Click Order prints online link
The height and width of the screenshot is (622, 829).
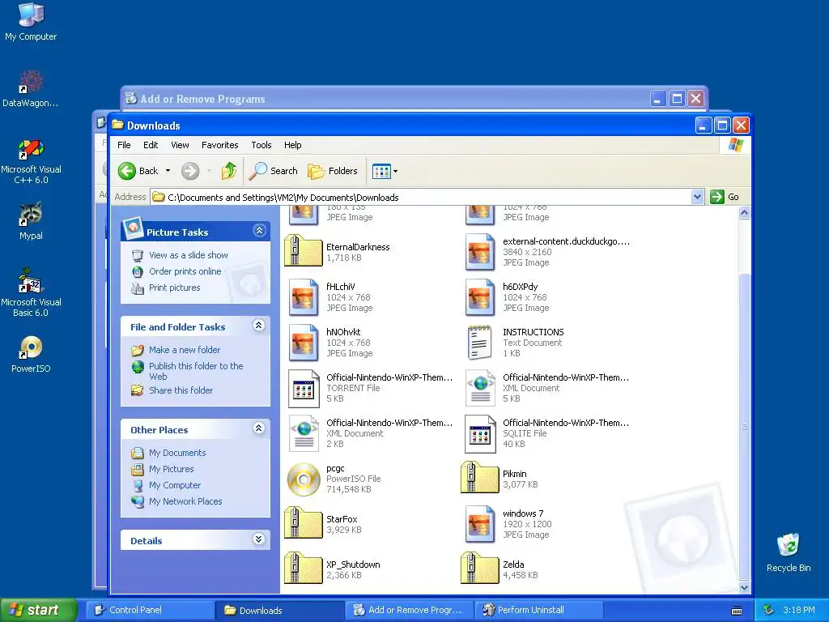click(185, 271)
